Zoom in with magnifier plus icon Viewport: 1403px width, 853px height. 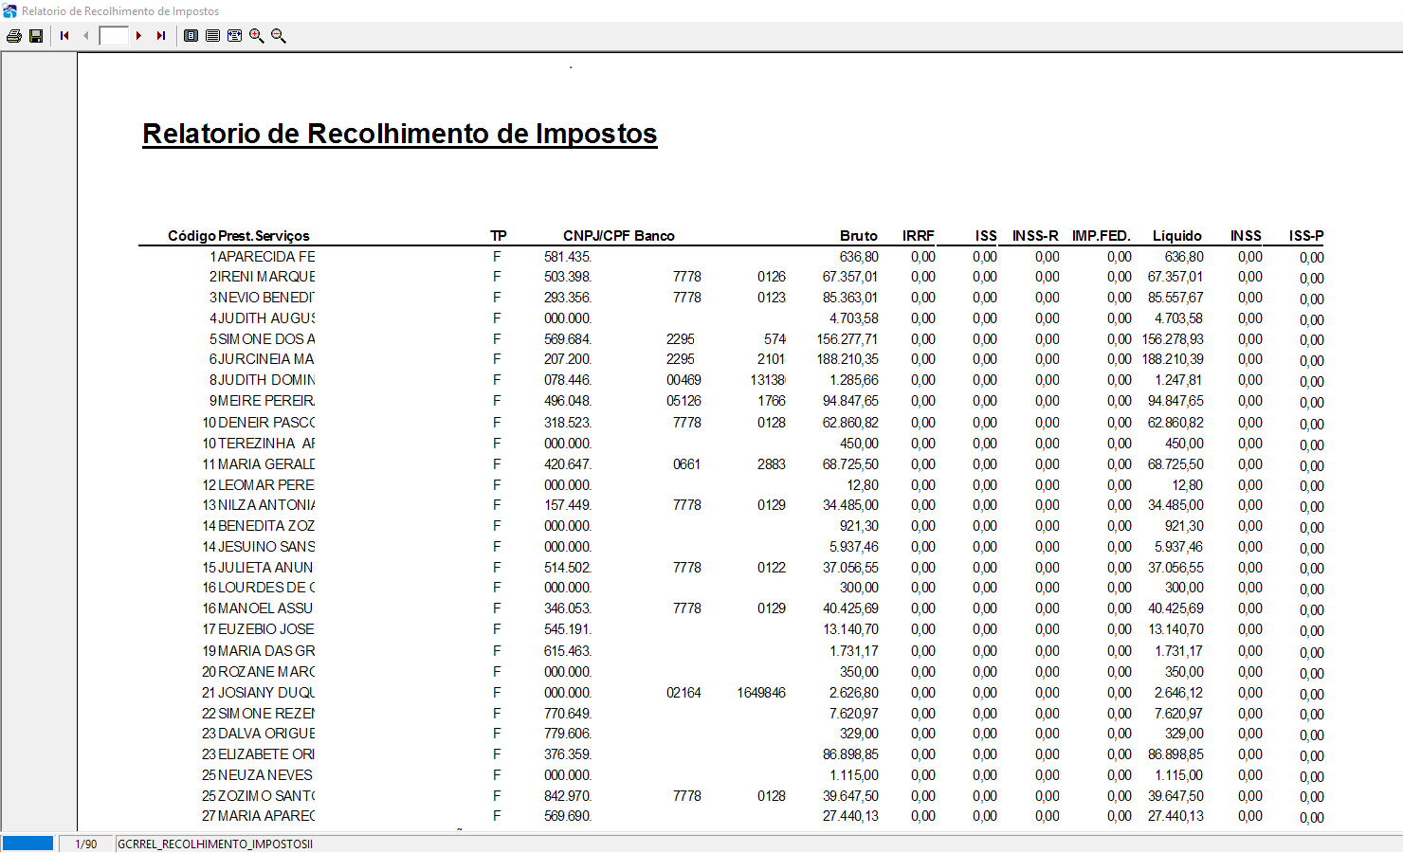click(256, 36)
